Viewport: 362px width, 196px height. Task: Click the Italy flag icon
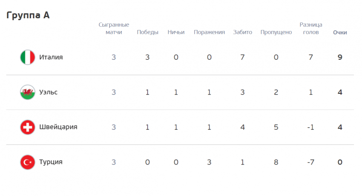tap(28, 57)
